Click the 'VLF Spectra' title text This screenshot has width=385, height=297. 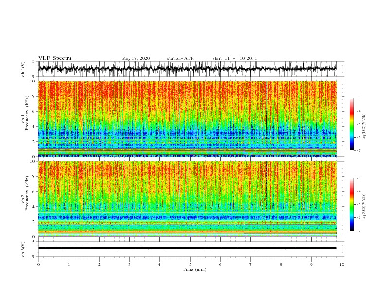click(55, 58)
